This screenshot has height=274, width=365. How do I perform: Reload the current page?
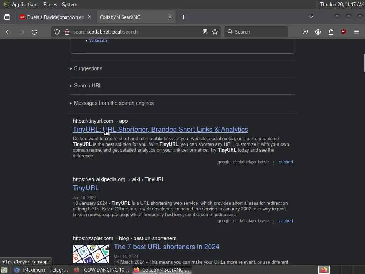point(34,32)
